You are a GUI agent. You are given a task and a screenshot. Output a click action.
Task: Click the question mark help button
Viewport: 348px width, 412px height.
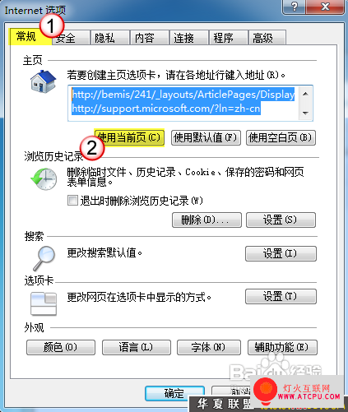pos(295,7)
